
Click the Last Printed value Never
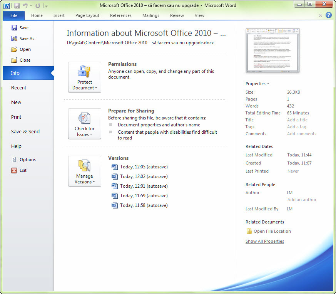(293, 171)
